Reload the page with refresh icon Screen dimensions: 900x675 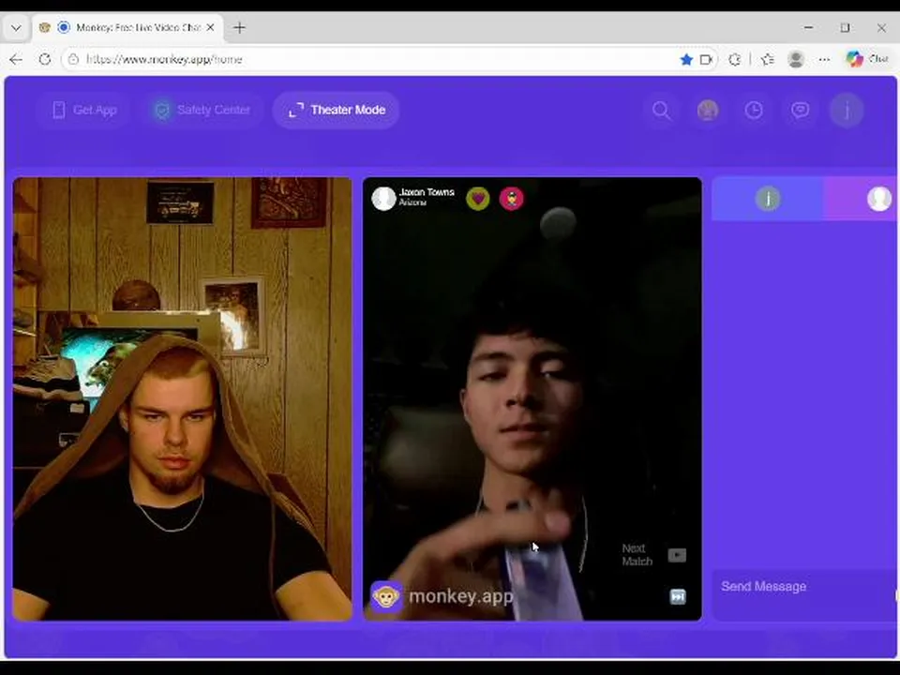(x=45, y=59)
